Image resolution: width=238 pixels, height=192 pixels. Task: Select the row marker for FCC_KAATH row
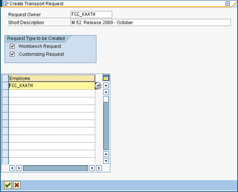pyautogui.click(x=5, y=86)
